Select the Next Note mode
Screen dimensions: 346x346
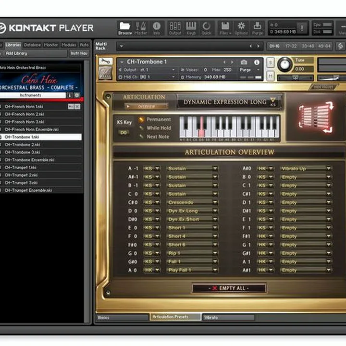(154, 137)
